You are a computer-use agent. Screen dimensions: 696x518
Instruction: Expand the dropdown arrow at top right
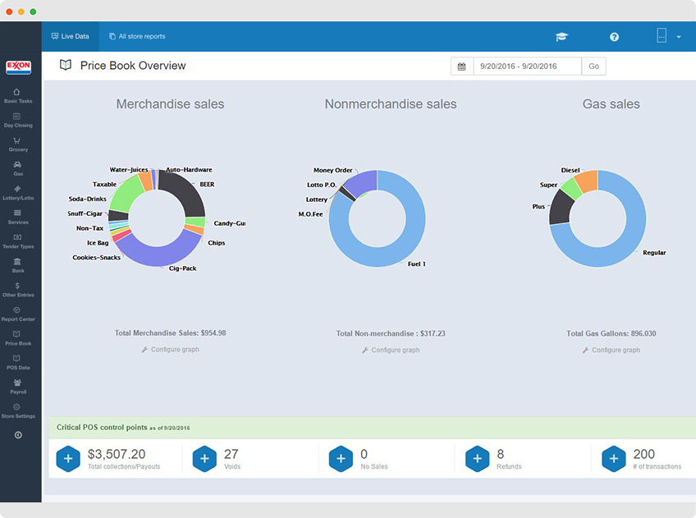pos(678,36)
